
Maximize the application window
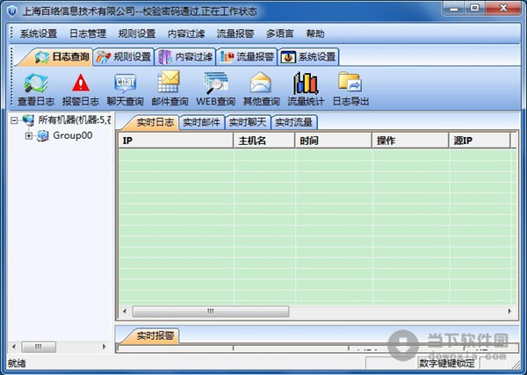tap(474, 9)
